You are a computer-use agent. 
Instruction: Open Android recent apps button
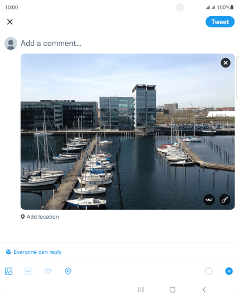[141, 290]
